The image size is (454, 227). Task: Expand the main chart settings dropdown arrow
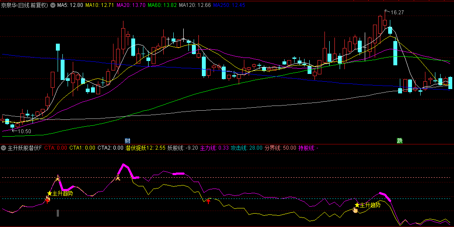[52, 5]
